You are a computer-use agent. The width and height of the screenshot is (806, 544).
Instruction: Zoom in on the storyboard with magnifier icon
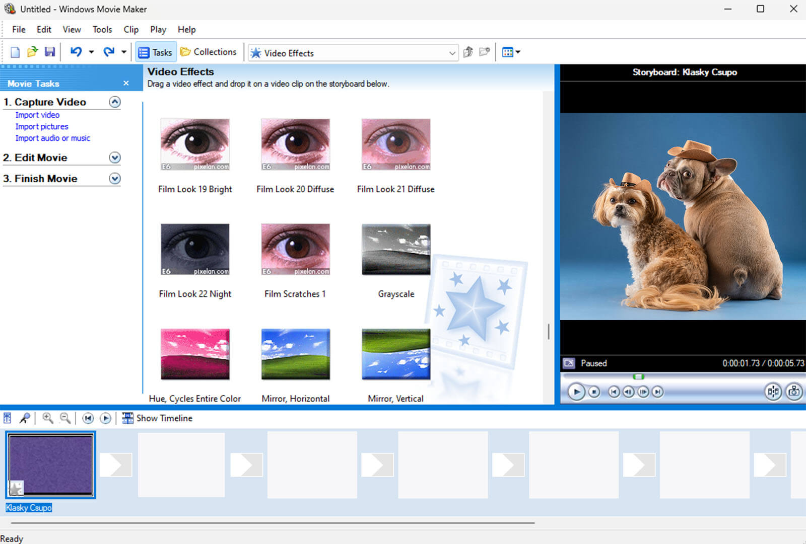click(x=48, y=418)
